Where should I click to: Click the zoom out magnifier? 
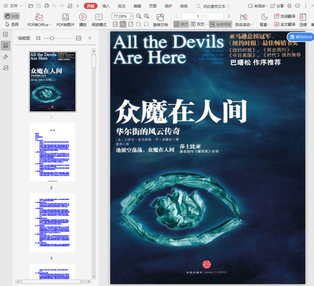(x=139, y=16)
